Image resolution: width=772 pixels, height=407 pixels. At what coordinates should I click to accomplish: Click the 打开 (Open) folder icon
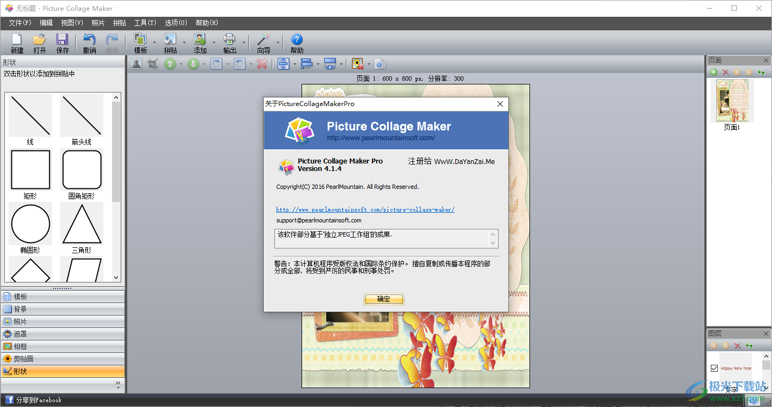[x=40, y=40]
